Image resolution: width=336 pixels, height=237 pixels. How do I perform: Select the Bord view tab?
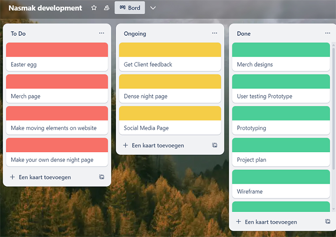tap(130, 8)
